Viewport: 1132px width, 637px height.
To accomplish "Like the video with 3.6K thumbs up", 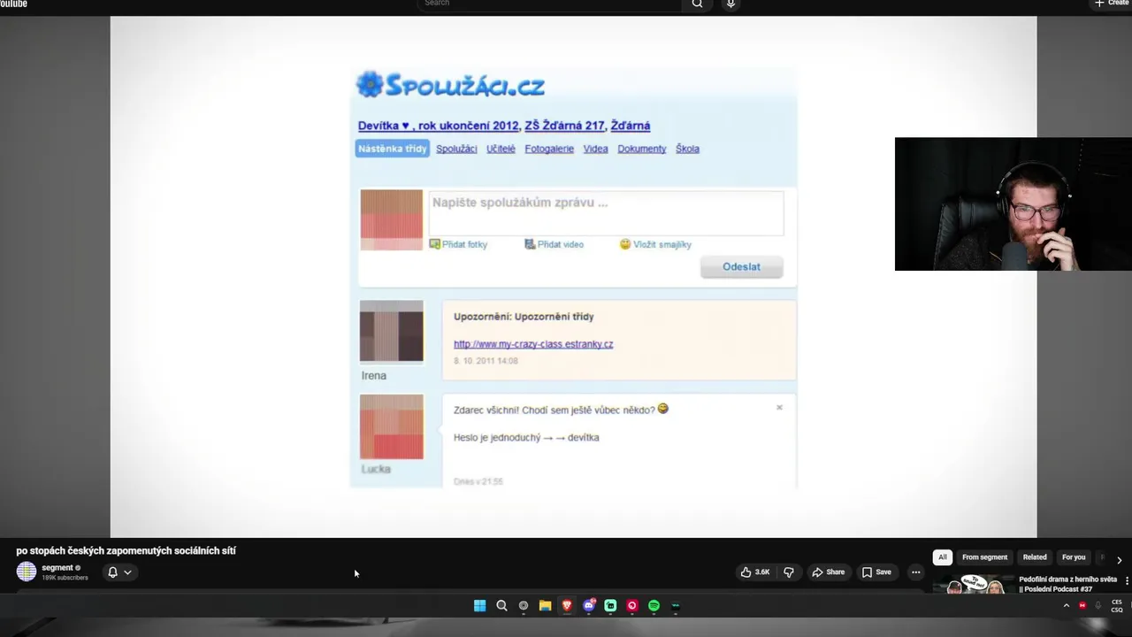I will [x=755, y=572].
